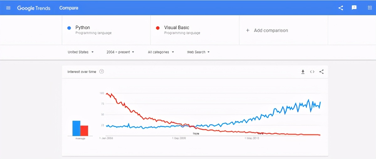Open the Web Search type dropdown
The image size is (376, 159).
(198, 52)
